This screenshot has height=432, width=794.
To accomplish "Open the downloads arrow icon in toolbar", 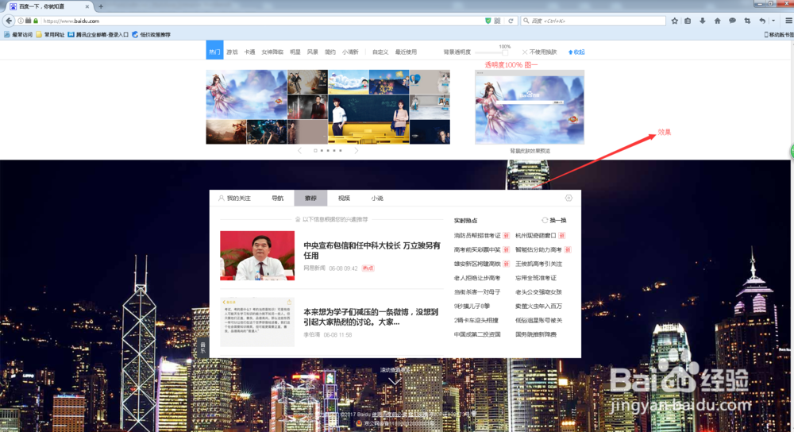I will click(703, 21).
